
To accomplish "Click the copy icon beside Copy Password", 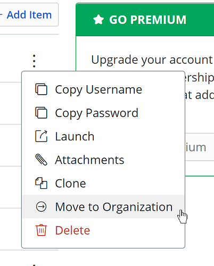I will tap(41, 113).
